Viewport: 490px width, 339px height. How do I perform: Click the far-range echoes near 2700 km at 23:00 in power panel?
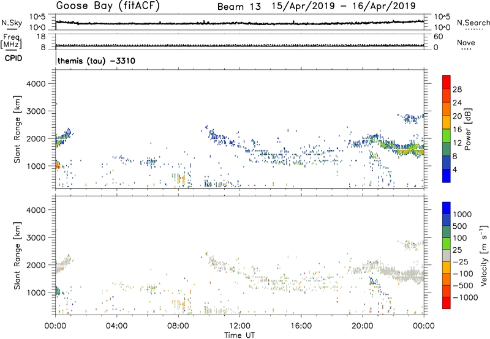point(410,118)
